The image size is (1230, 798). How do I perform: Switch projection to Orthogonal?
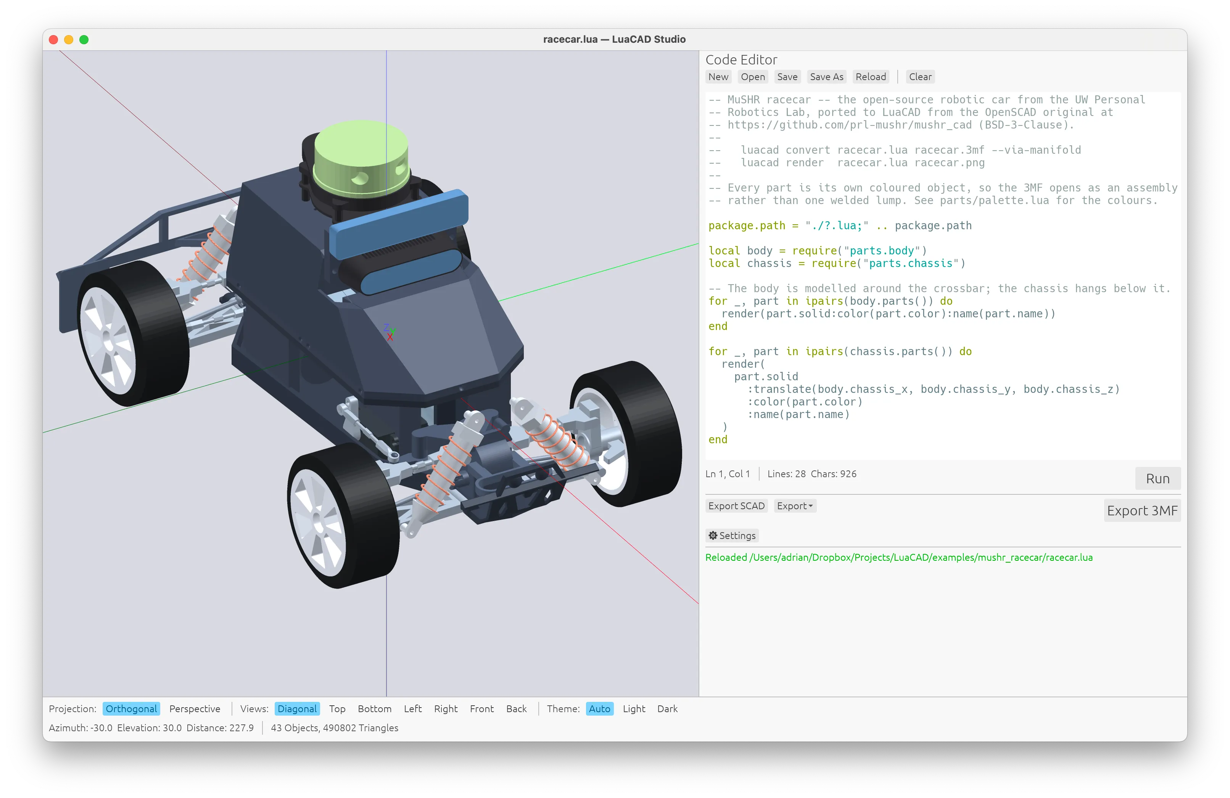point(131,709)
